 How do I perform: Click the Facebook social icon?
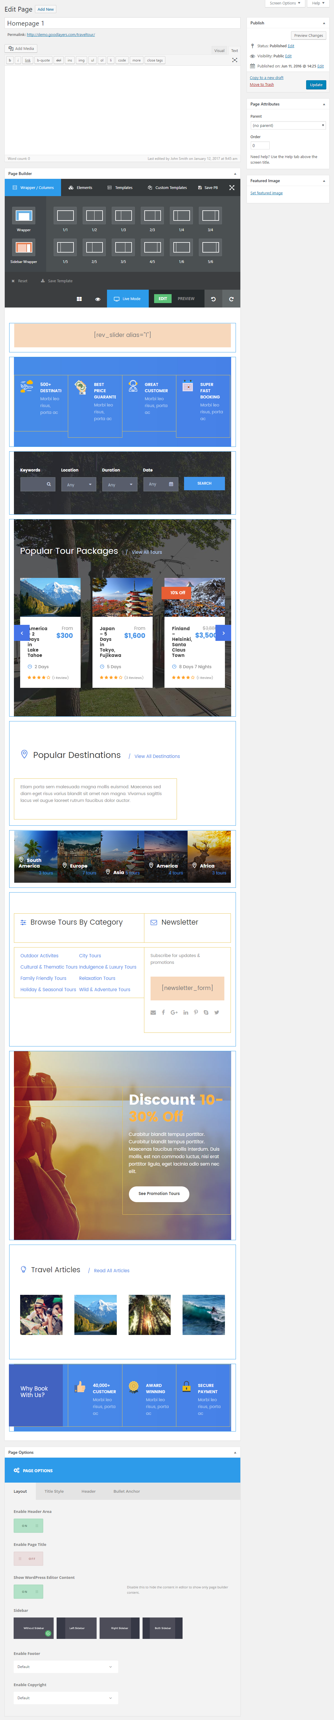163,1012
